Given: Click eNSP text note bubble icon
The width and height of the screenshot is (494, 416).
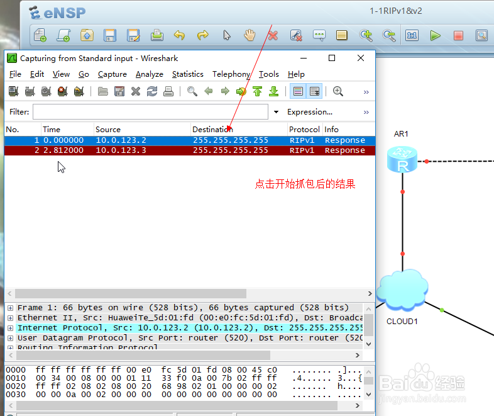Looking at the screenshot, I should coord(319,35).
